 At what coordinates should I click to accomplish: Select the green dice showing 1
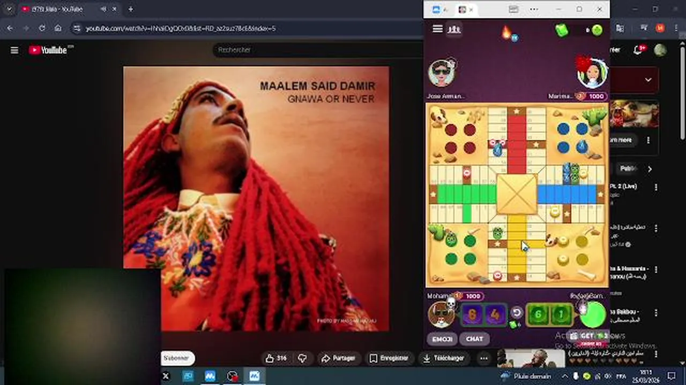click(561, 315)
